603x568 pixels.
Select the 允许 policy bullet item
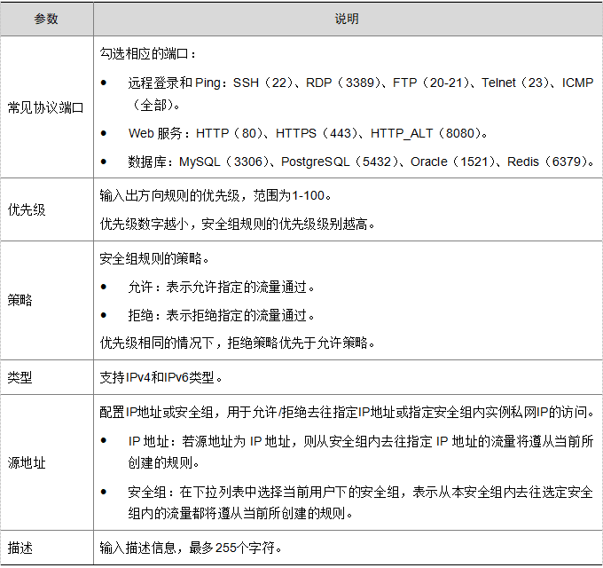tap(222, 288)
